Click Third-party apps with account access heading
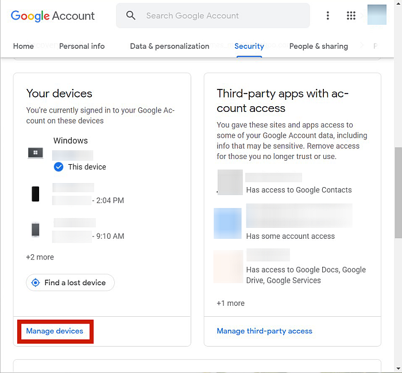 click(x=283, y=101)
